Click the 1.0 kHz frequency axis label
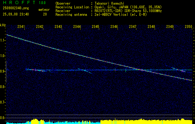The image size is (195, 124). pos(2,56)
